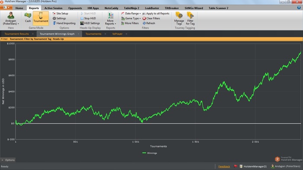Viewport: 303px width, 170px height.
Task: Open Manage Tags tool
Action: 179,18
